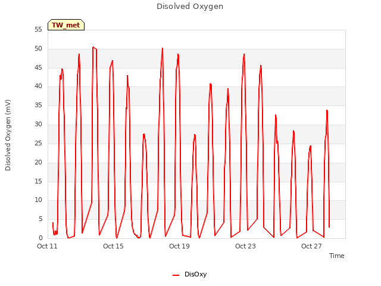The width and height of the screenshot is (381, 286).
Task: Click the 30 y-axis tick label
Action: coord(38,125)
